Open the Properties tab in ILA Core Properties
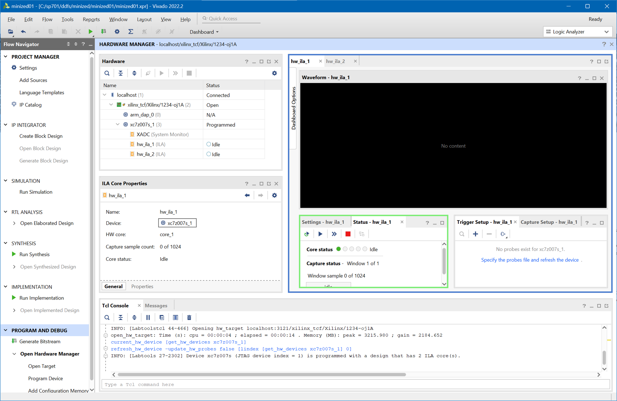Image resolution: width=617 pixels, height=401 pixels. (142, 286)
